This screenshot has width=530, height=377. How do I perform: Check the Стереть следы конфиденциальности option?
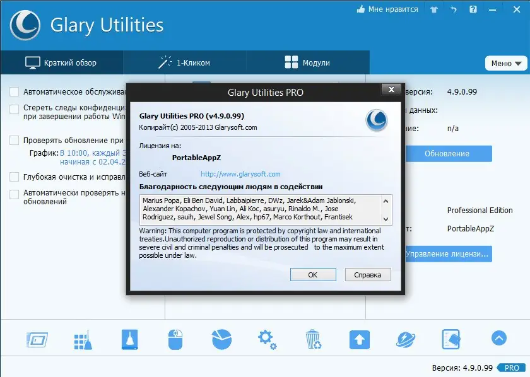pyautogui.click(x=13, y=108)
